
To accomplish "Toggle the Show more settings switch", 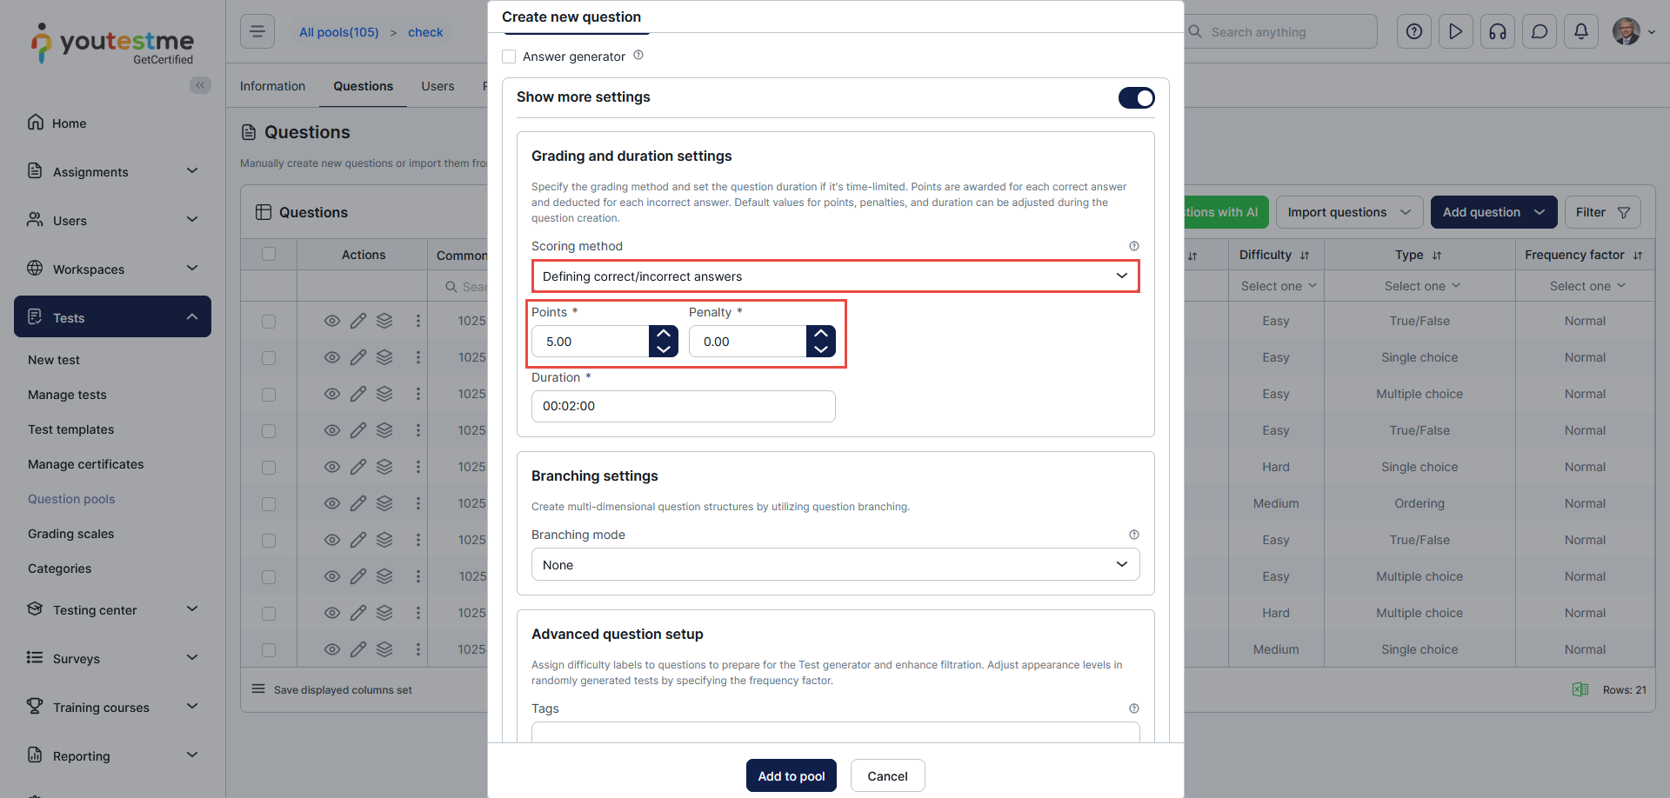I will (1136, 97).
